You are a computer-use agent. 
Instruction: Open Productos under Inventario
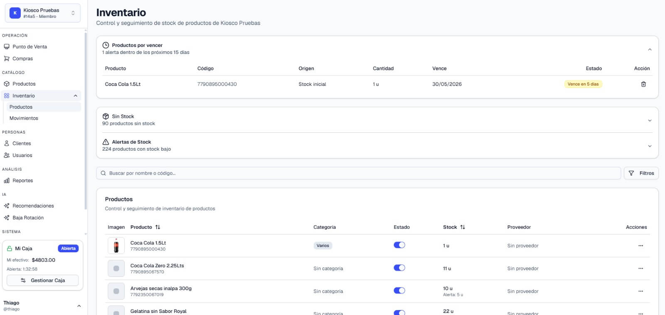coord(44,107)
